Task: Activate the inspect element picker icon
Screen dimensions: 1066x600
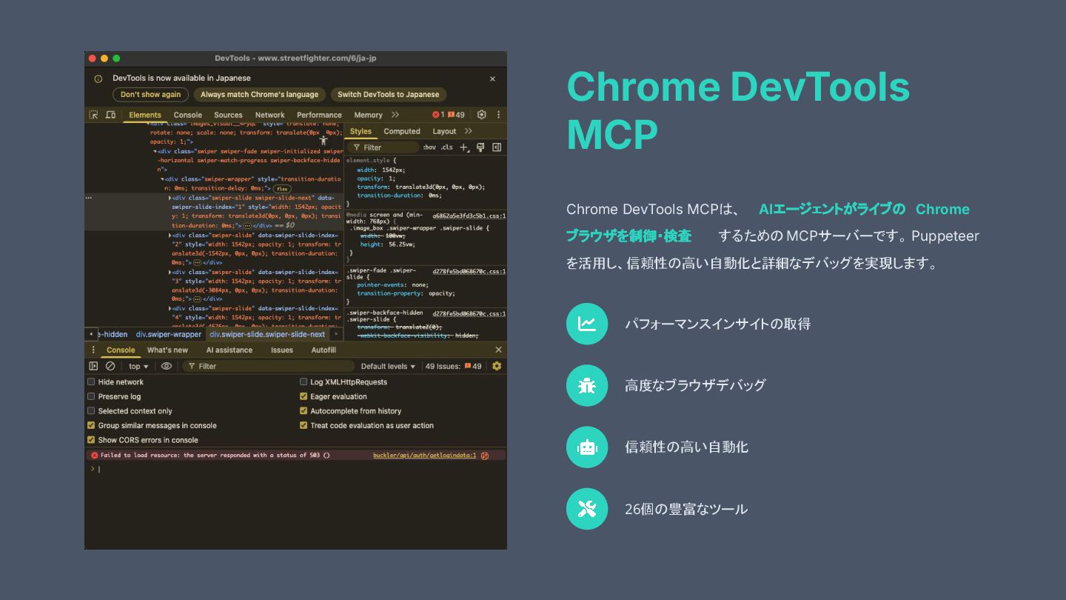Action: (93, 115)
